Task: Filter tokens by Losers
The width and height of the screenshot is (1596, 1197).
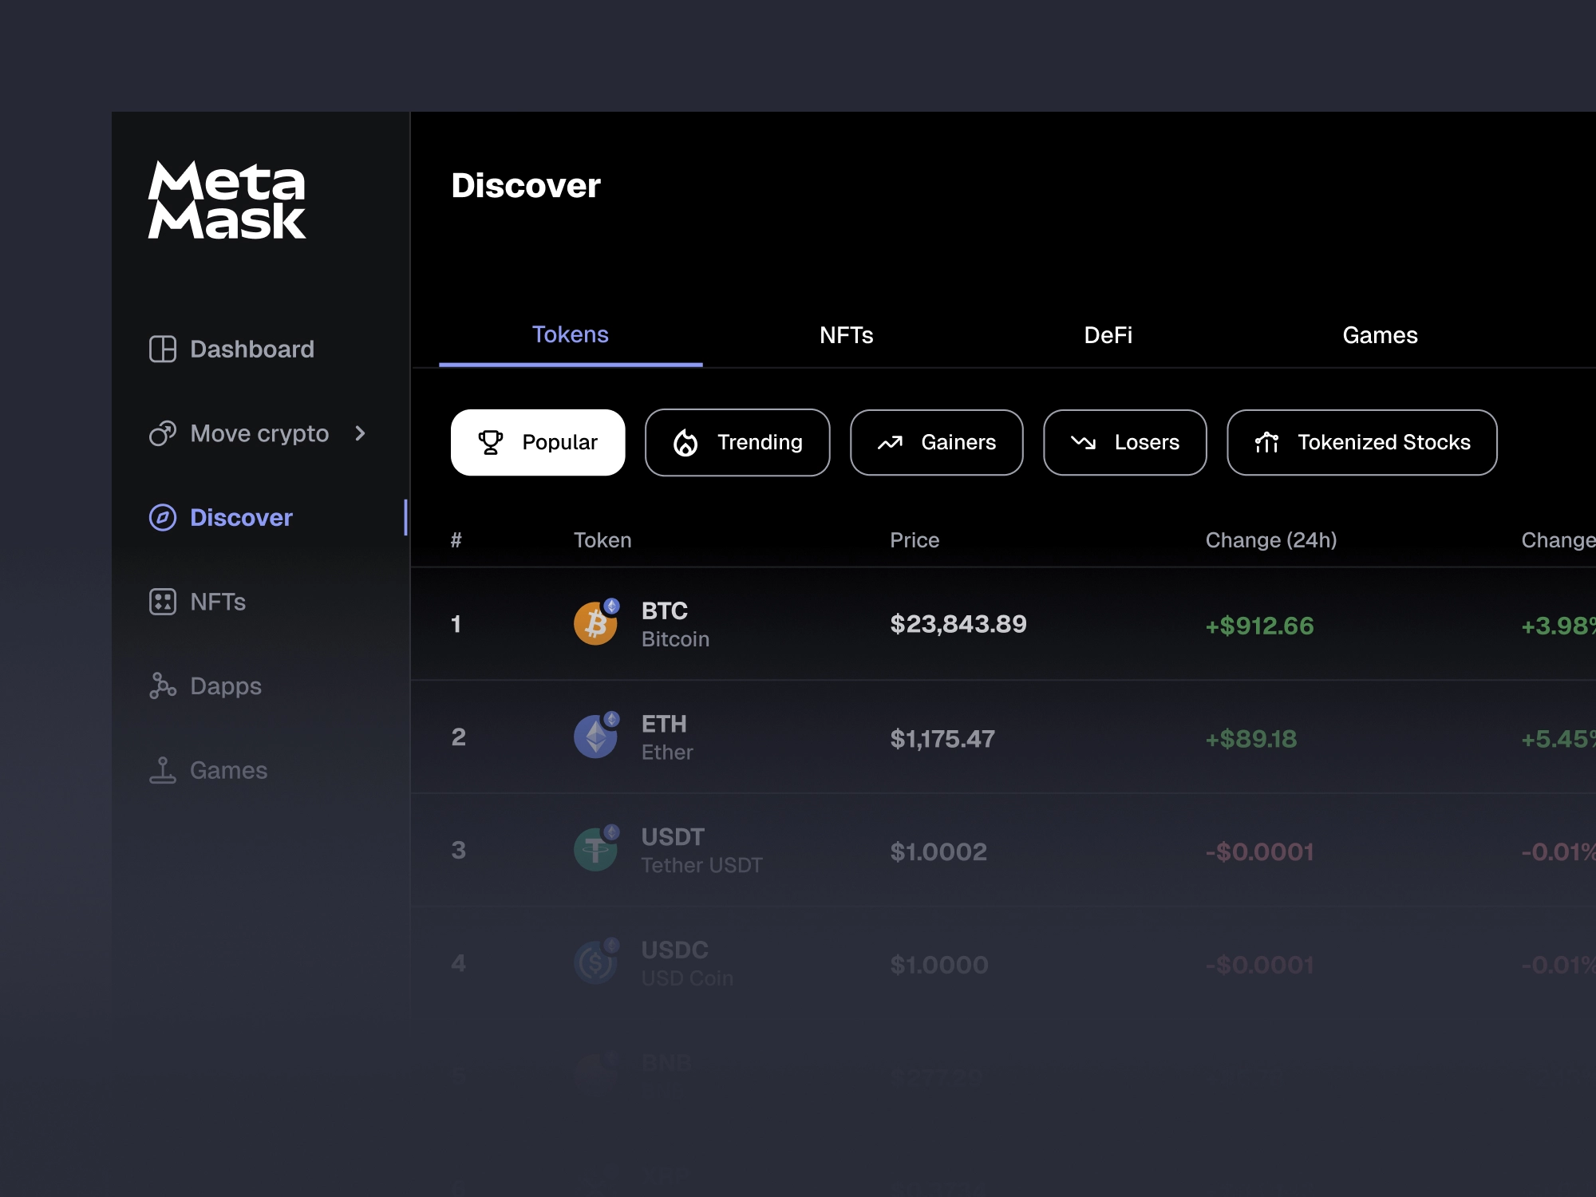Action: [1125, 442]
